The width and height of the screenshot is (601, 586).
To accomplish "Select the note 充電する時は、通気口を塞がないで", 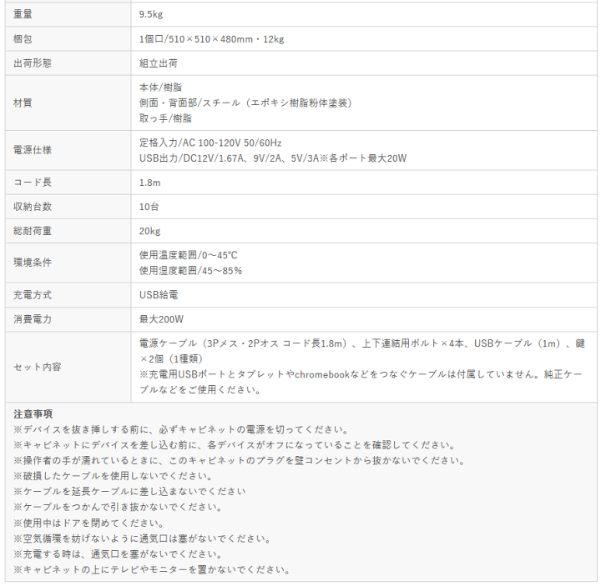I will 118,553.
